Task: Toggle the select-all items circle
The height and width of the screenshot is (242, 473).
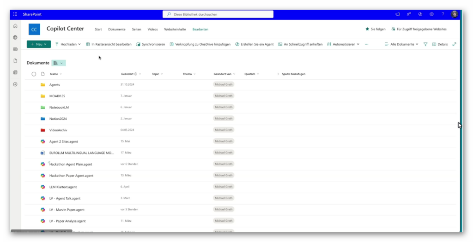Action: (x=34, y=74)
